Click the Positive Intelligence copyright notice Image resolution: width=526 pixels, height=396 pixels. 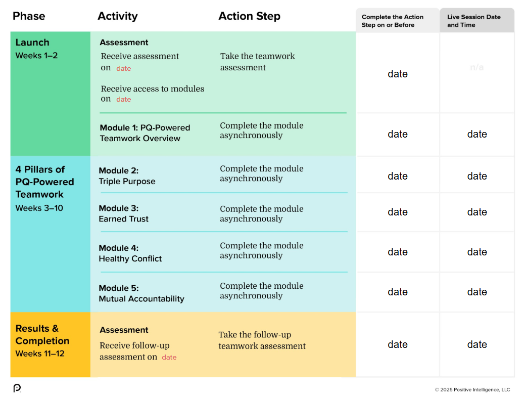tap(472, 389)
